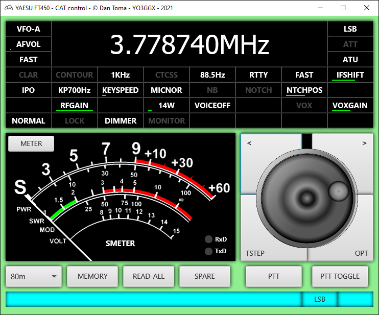Click the 14W power cell
Image resolution: width=379 pixels, height=315 pixels.
(167, 105)
